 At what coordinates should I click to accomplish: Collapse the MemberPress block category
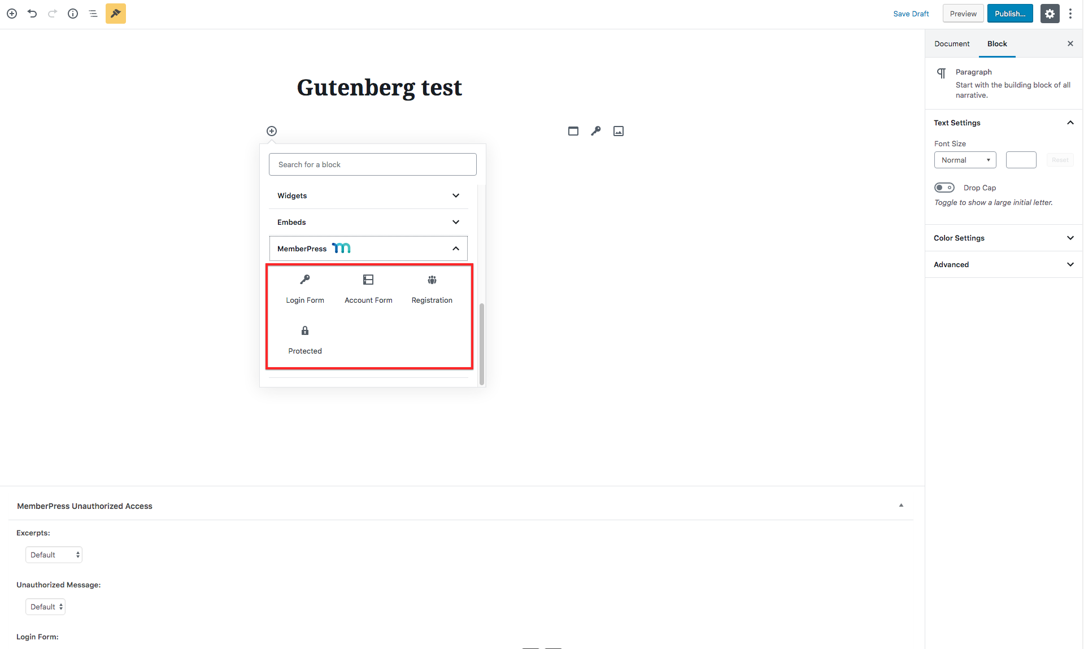(368, 249)
